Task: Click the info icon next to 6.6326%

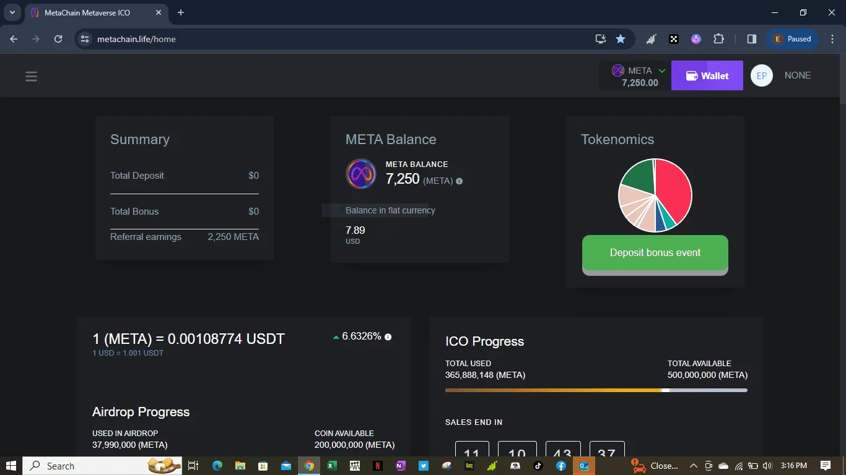Action: coord(388,337)
